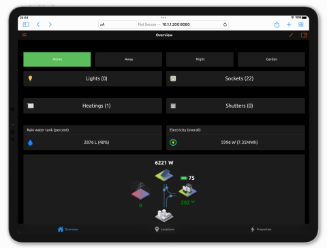This screenshot has height=248, width=327.
Task: Switch to the Properties bottom tab
Action: point(261,230)
